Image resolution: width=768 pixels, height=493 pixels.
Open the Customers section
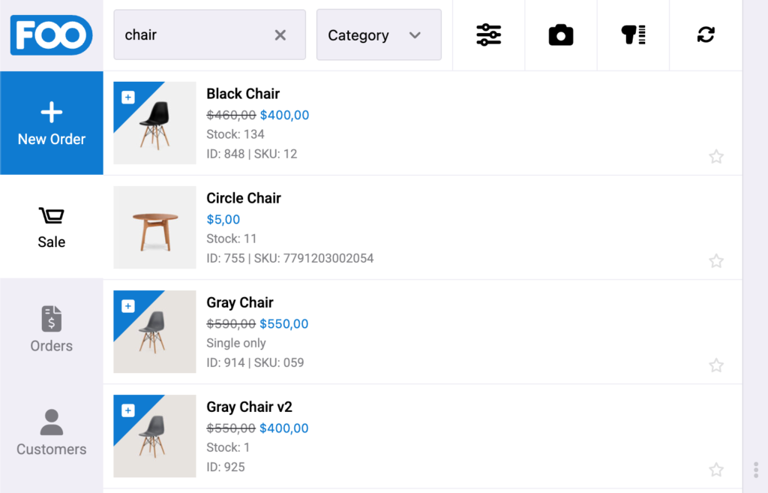pyautogui.click(x=52, y=434)
